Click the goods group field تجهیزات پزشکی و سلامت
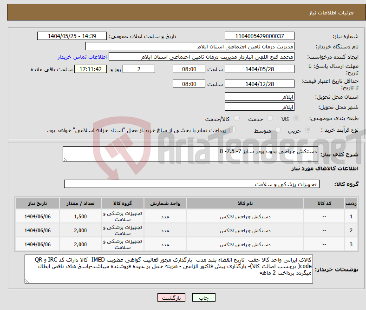The image size is (366, 310). pyautogui.click(x=192, y=184)
